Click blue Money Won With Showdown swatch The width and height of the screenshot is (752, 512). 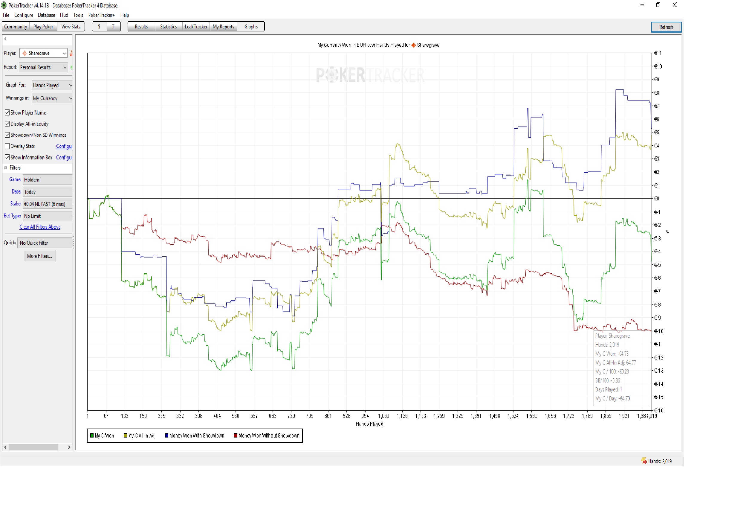(x=167, y=435)
